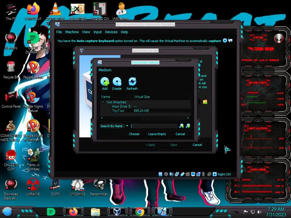
Task: Click the Name column header
Action: click(116, 97)
